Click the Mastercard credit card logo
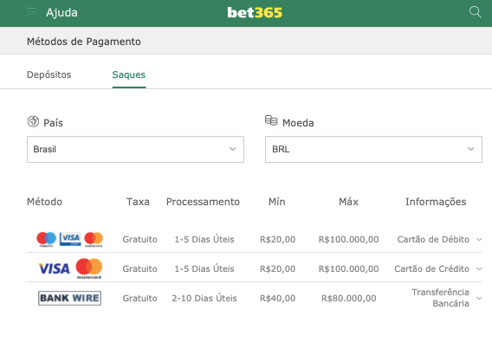492x342 pixels. [x=89, y=268]
